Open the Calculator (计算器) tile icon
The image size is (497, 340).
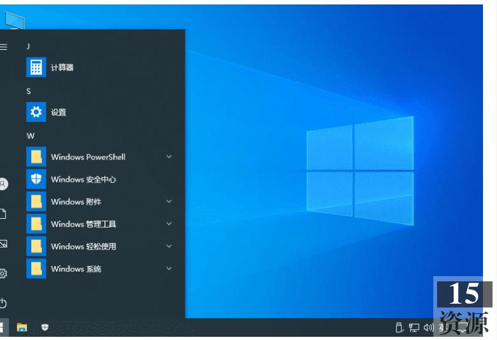coord(36,67)
